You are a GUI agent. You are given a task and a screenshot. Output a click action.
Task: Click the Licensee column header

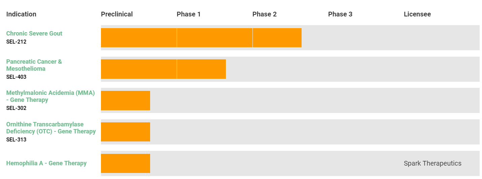coord(417,14)
